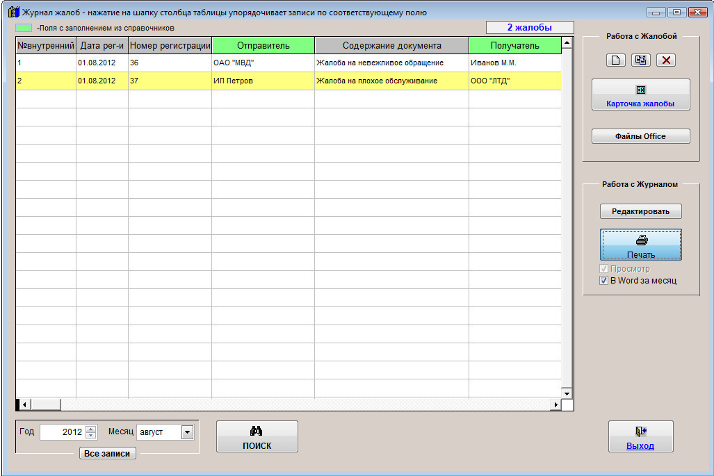Viewport: 714px width, 476px height.
Task: Click internal number 1 cell
Action: point(45,63)
